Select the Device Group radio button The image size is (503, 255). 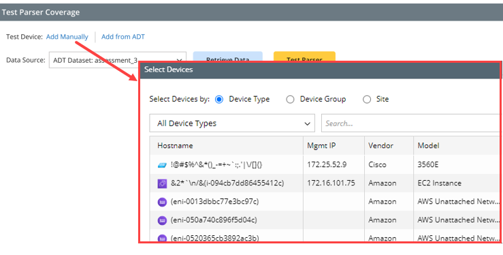pyautogui.click(x=290, y=100)
